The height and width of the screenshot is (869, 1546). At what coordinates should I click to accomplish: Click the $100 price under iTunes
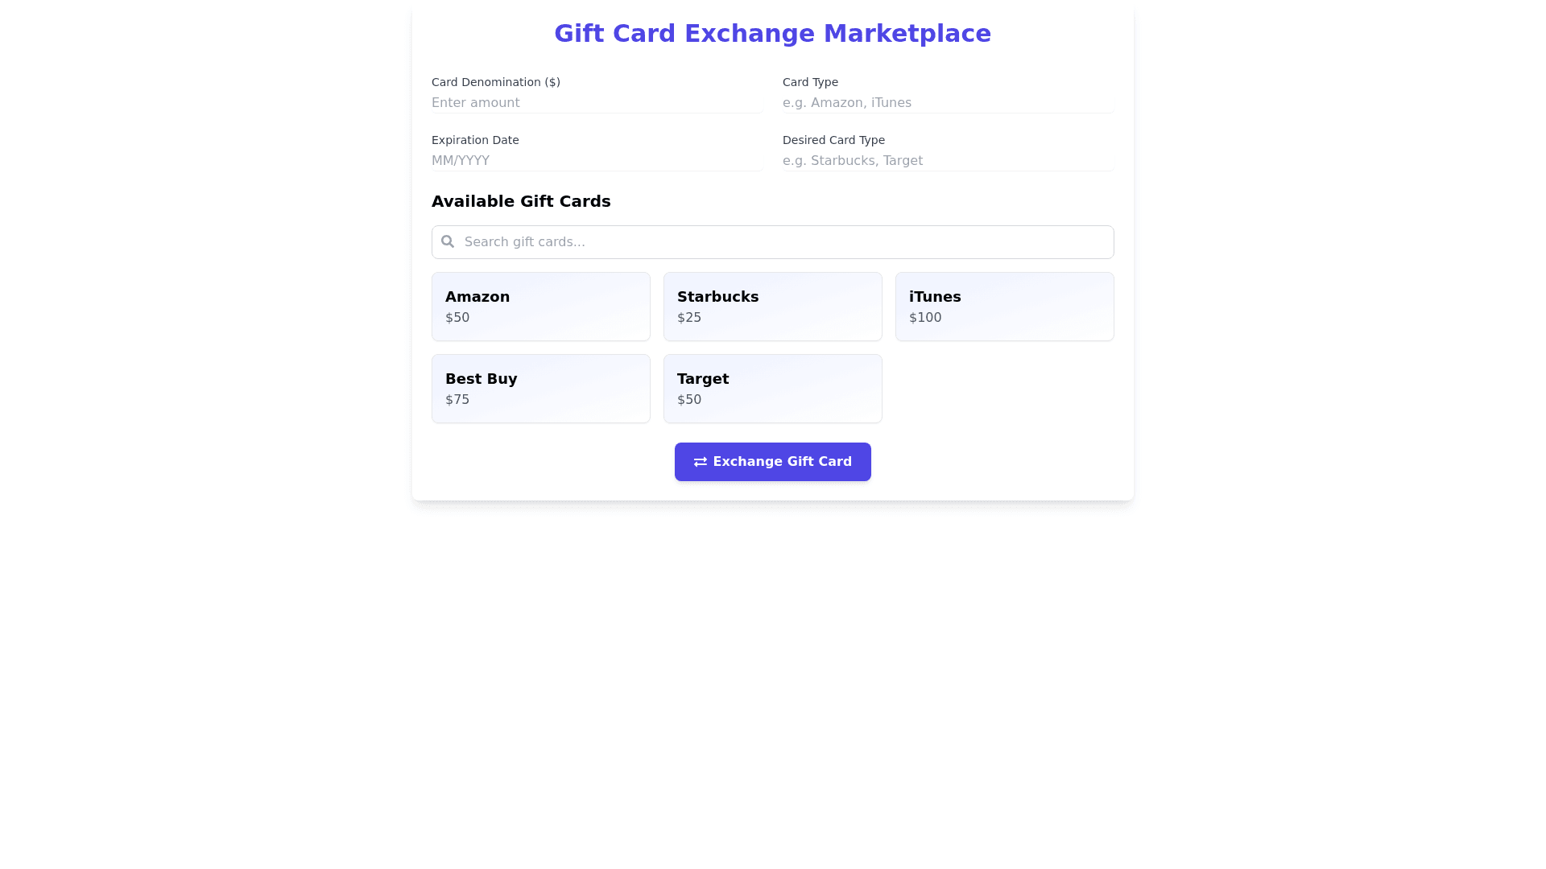[925, 318]
